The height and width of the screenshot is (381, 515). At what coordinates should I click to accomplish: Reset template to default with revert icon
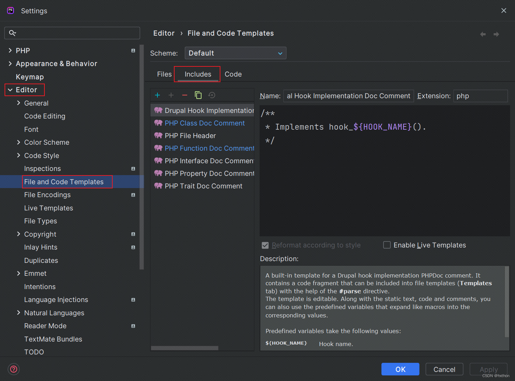(212, 95)
